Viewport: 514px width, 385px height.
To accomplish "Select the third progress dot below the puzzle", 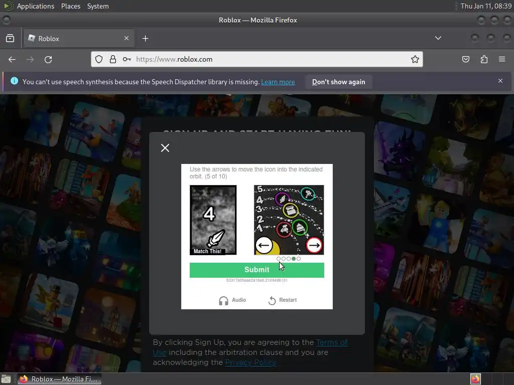I will (289, 259).
